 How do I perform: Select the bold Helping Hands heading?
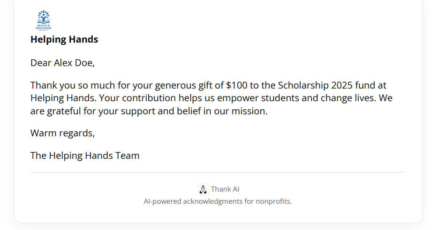click(x=64, y=39)
